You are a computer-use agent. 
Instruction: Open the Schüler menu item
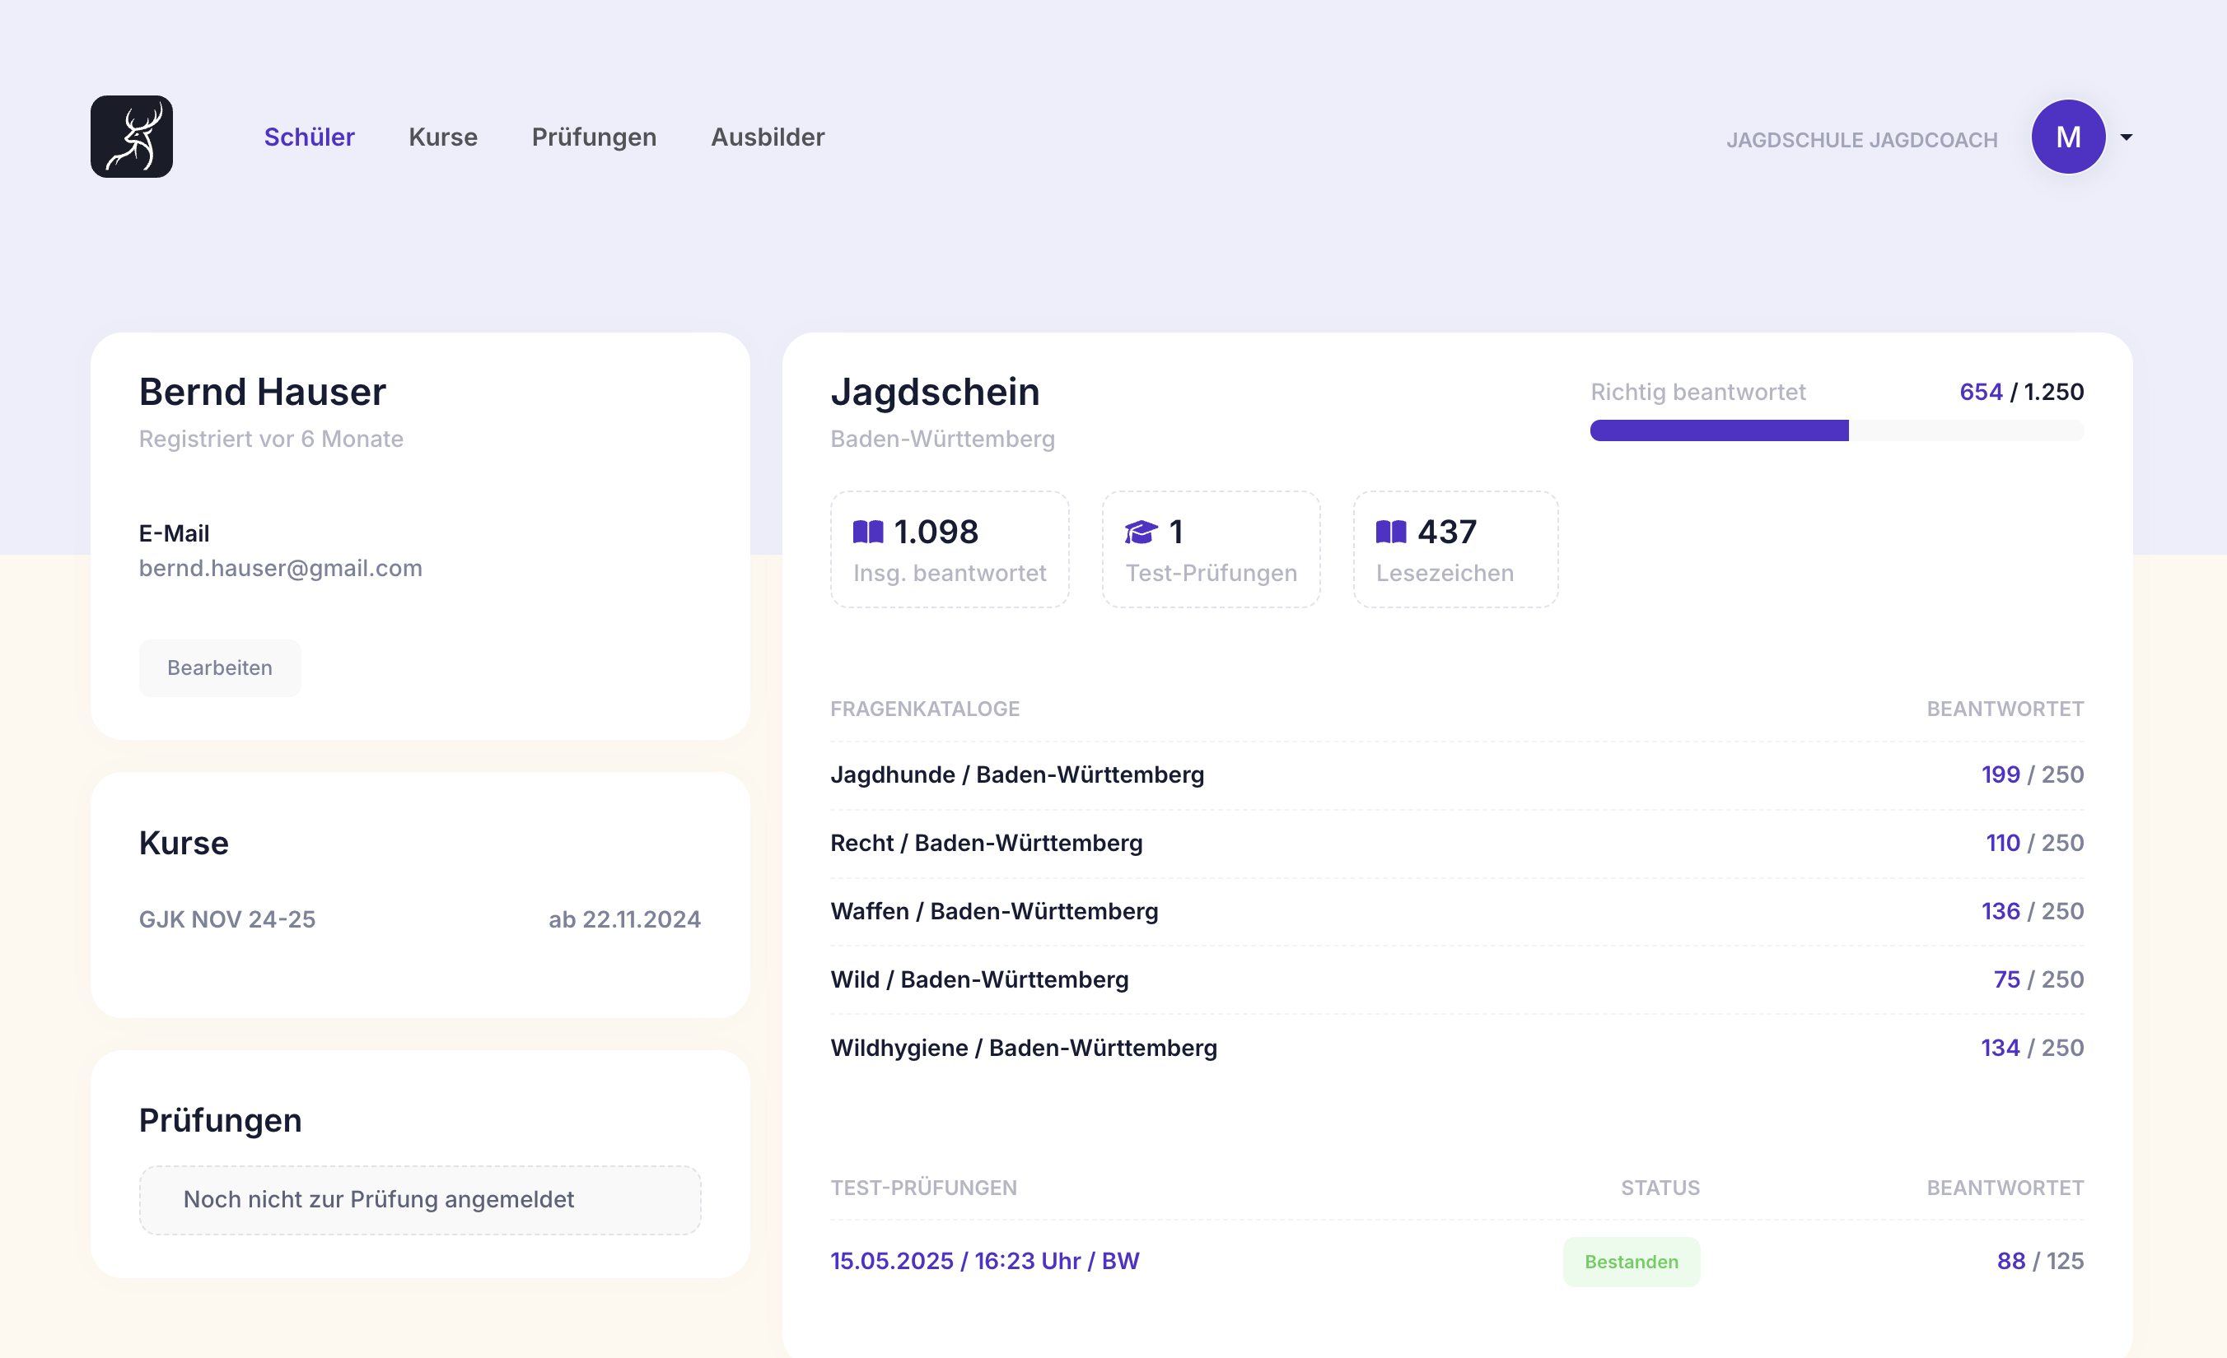[x=309, y=137]
